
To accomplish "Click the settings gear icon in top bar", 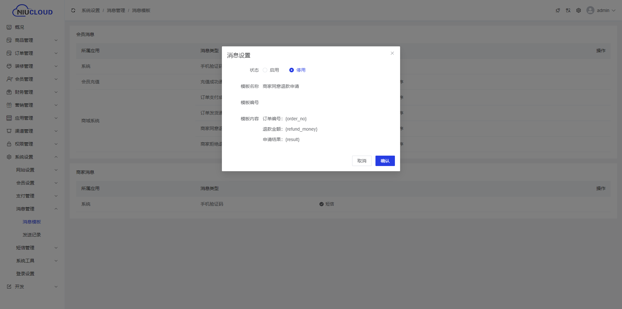I will pos(579,10).
